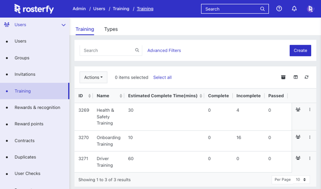
Task: Open Reward points in the sidebar
Action: click(29, 124)
